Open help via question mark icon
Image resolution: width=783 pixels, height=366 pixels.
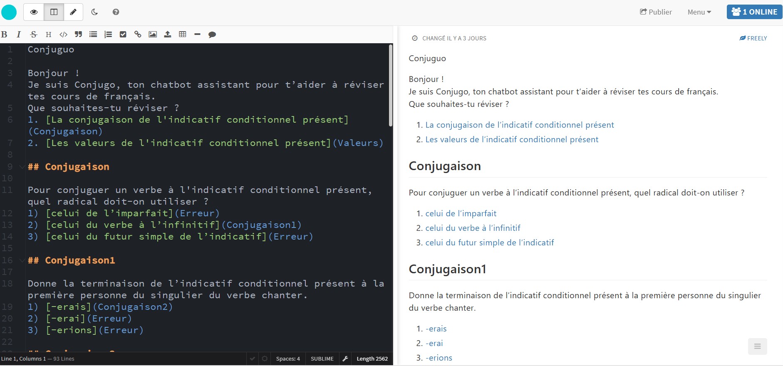point(116,12)
